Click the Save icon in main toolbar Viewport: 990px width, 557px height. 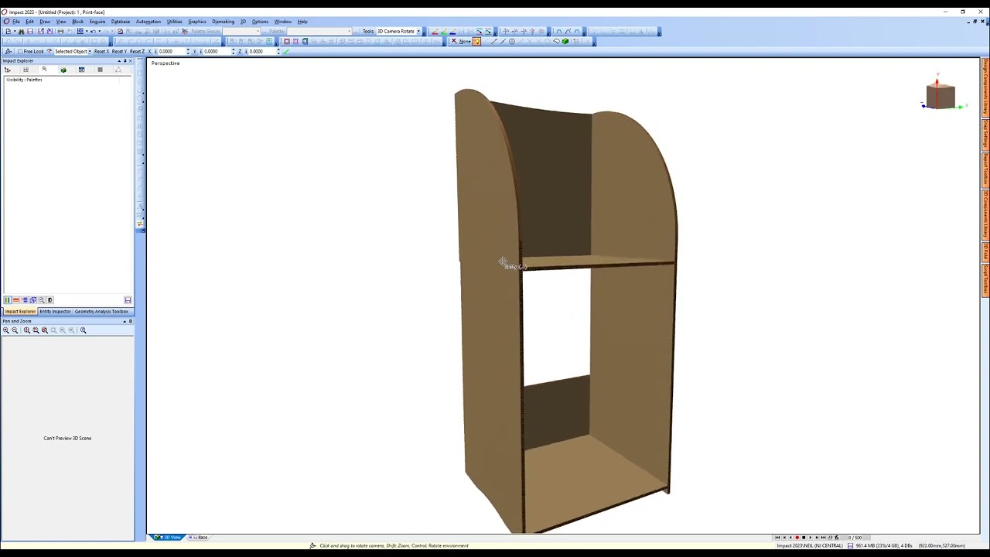(x=30, y=32)
